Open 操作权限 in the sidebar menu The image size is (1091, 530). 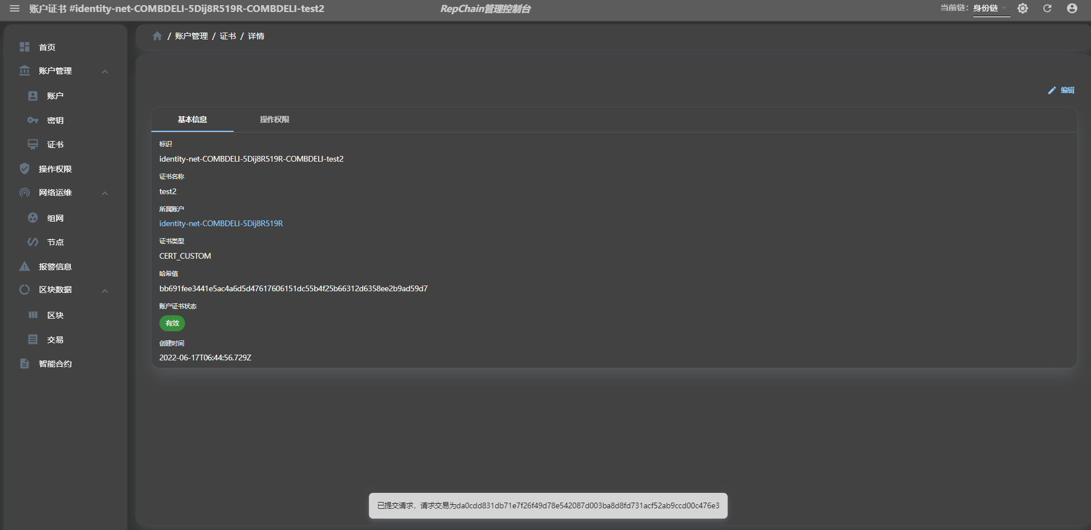tap(55, 169)
